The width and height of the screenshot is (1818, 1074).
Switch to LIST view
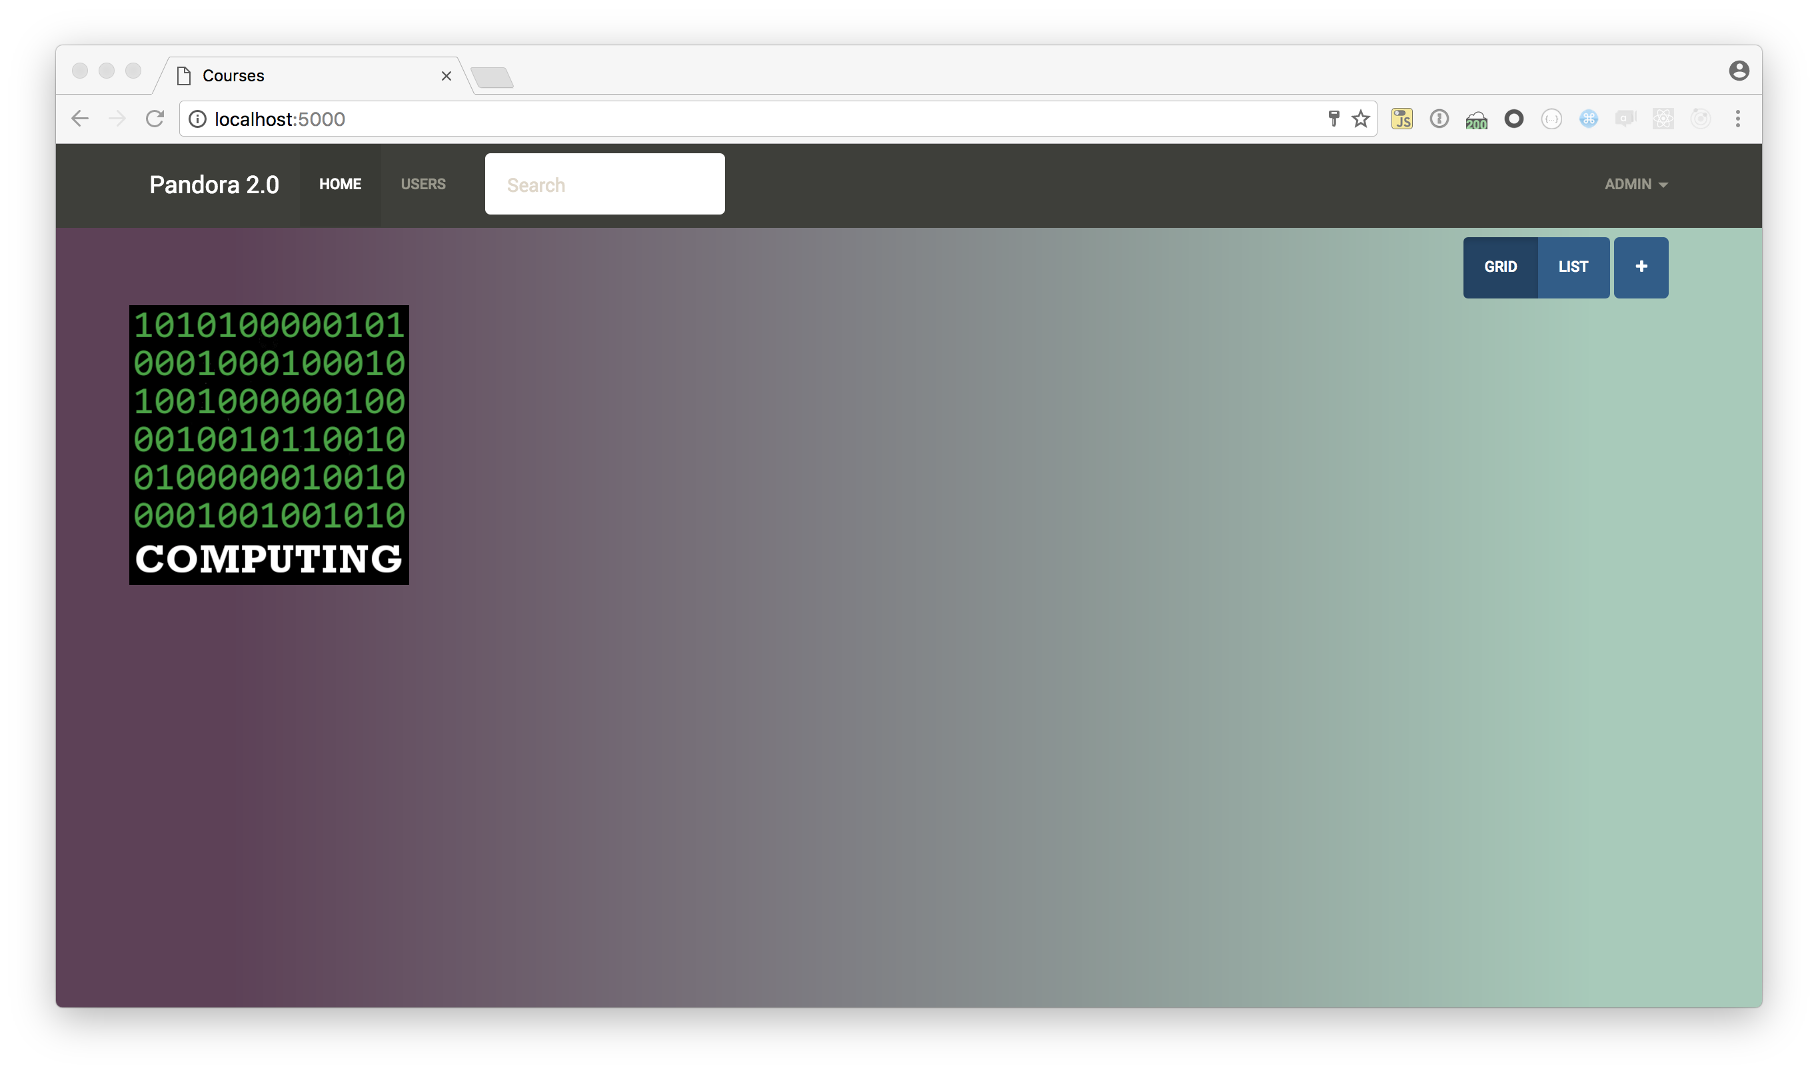point(1573,267)
